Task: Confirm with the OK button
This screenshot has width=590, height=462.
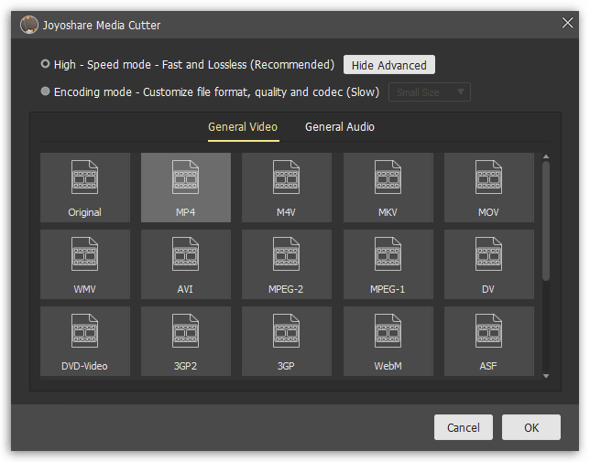Action: (531, 427)
